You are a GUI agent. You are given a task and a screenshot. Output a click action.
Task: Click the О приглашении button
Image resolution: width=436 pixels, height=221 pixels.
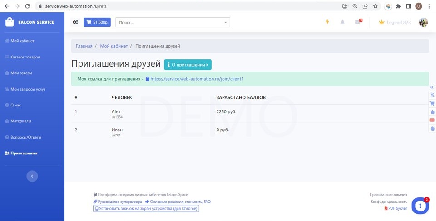coord(188,65)
